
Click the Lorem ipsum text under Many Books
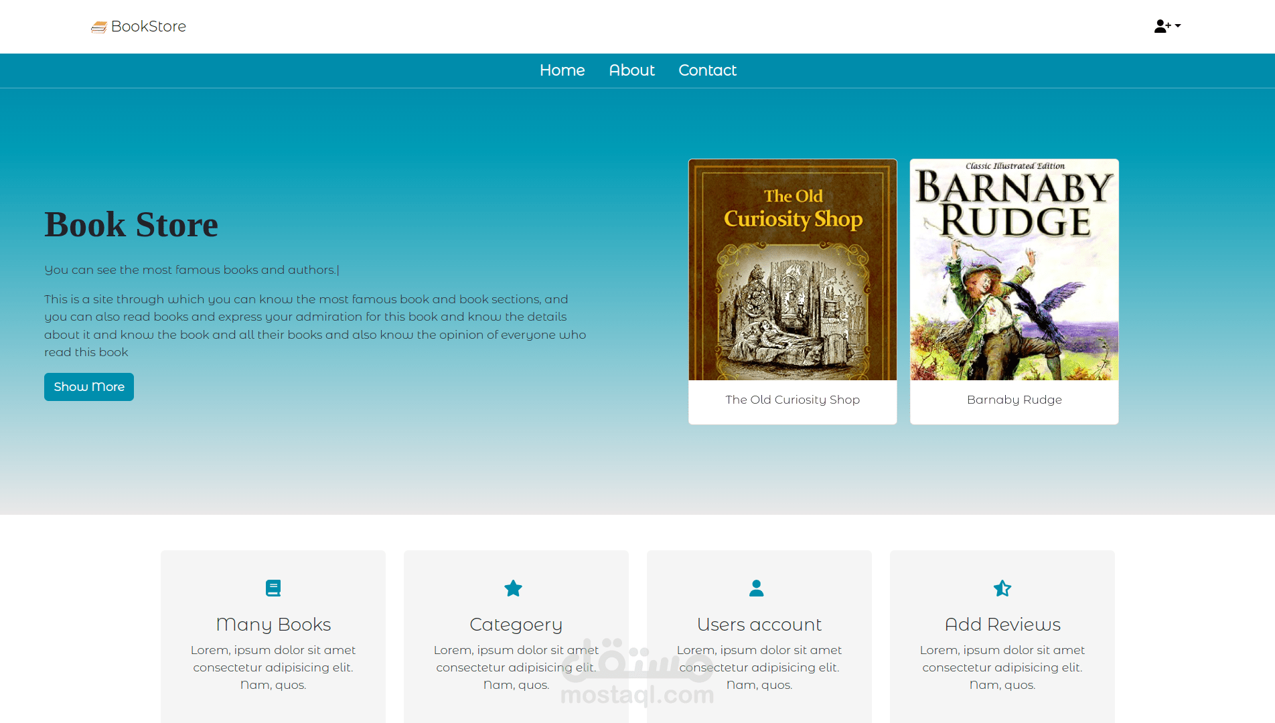(273, 667)
